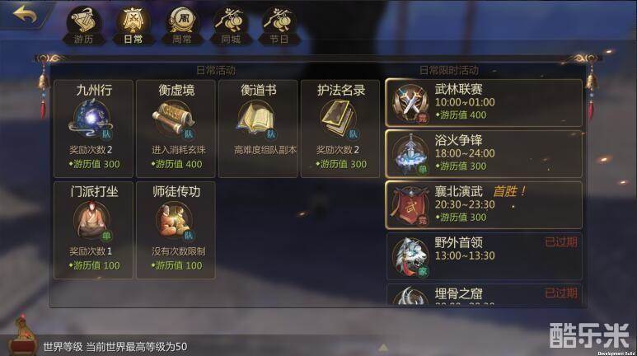
Task: Click the golden back arrow icon
Action: (x=26, y=15)
